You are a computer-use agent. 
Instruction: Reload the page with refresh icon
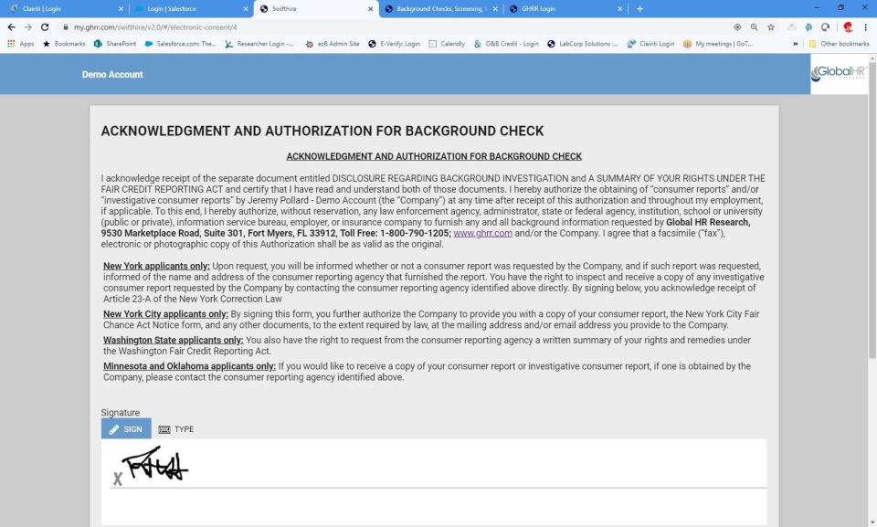click(x=45, y=26)
